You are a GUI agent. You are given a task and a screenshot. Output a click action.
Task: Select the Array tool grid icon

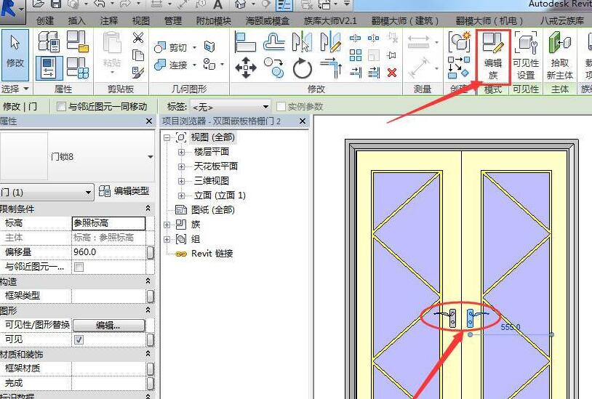click(x=356, y=55)
